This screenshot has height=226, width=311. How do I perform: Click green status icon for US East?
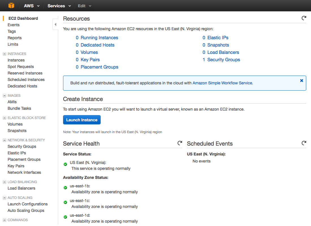pos(65,164)
